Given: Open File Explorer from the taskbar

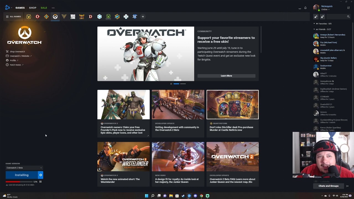Looking at the screenshot, I should 171,196.
